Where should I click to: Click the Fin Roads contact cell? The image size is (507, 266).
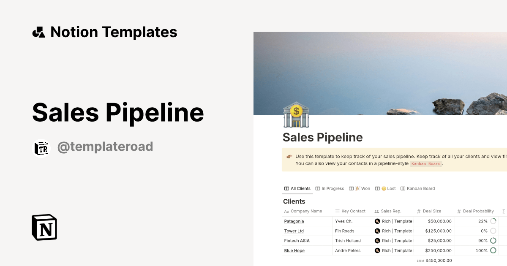(x=352, y=231)
